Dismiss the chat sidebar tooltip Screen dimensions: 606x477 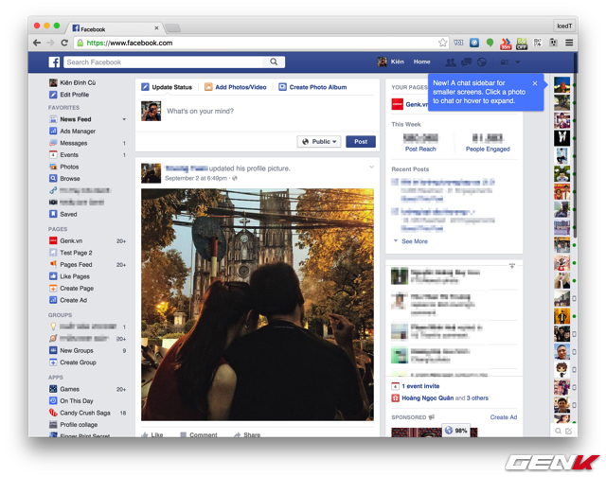point(534,83)
